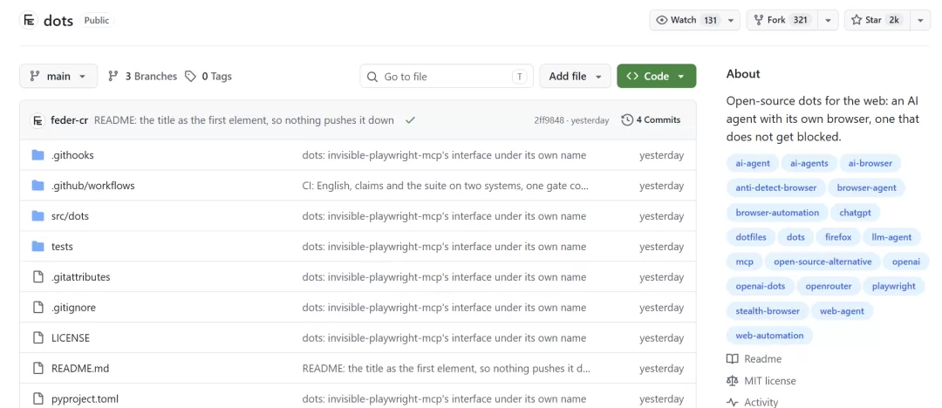Viewport: 942px width, 408px height.
Task: Open the MIT license text link in About
Action: pos(769,381)
